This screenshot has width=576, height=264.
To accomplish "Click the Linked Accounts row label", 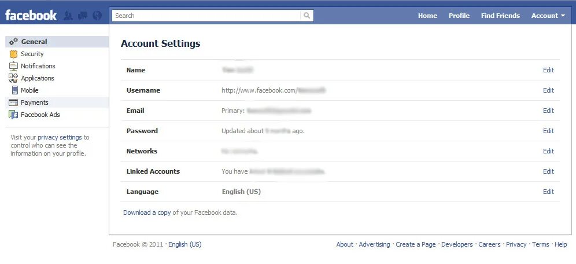I will (x=153, y=171).
